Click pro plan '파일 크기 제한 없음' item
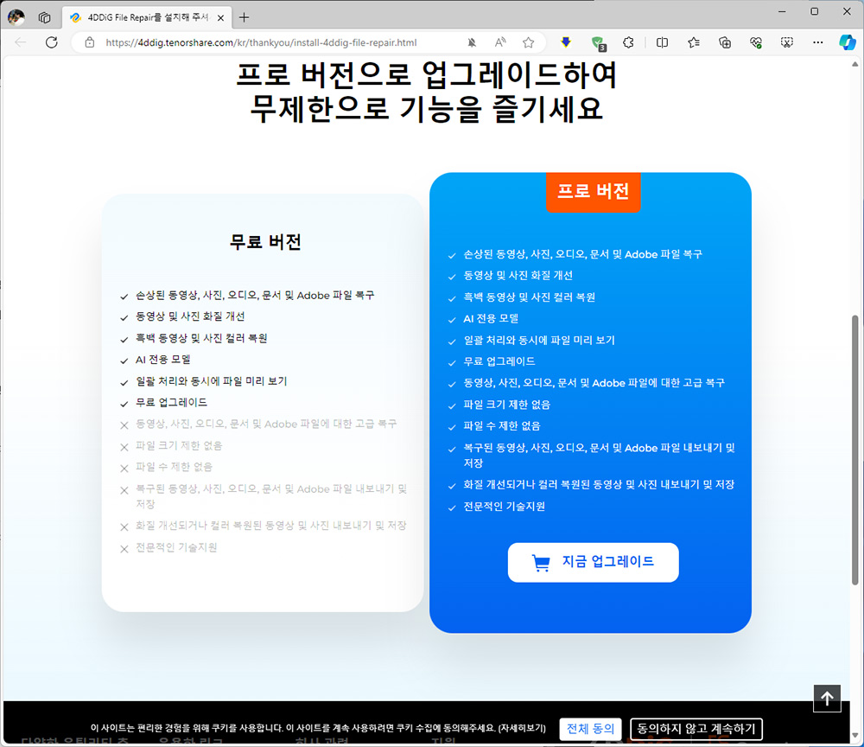864x747 pixels. click(507, 405)
